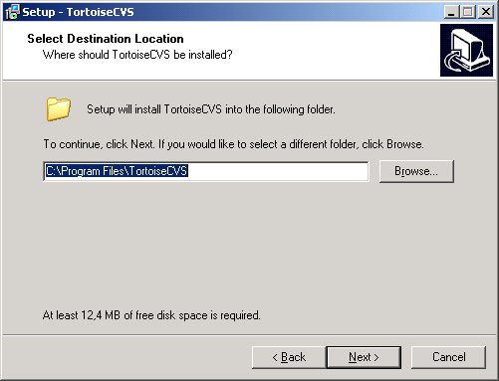The width and height of the screenshot is (499, 381).
Task: Click the Setup installer icon in title bar
Action: 12,12
